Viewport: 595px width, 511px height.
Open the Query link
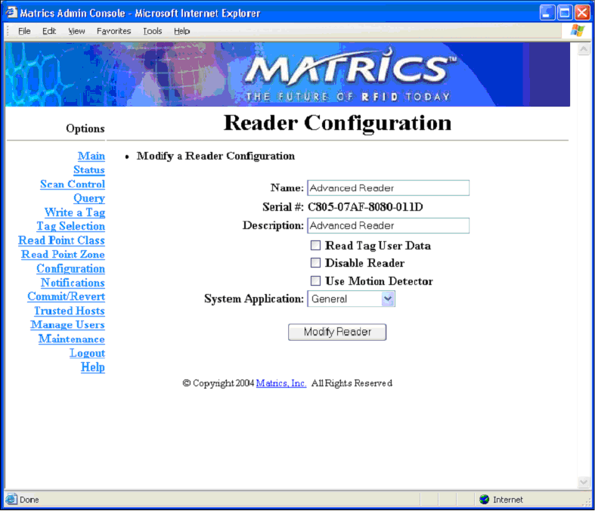[x=89, y=198]
